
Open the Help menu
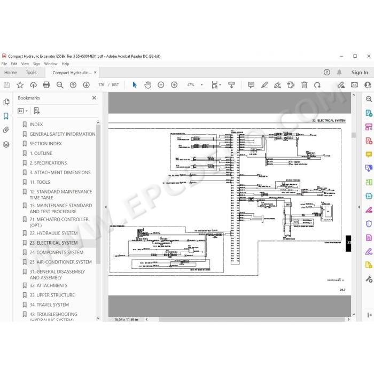[x=65, y=64]
